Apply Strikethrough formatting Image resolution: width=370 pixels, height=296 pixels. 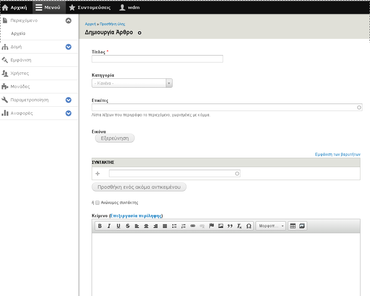(128, 226)
